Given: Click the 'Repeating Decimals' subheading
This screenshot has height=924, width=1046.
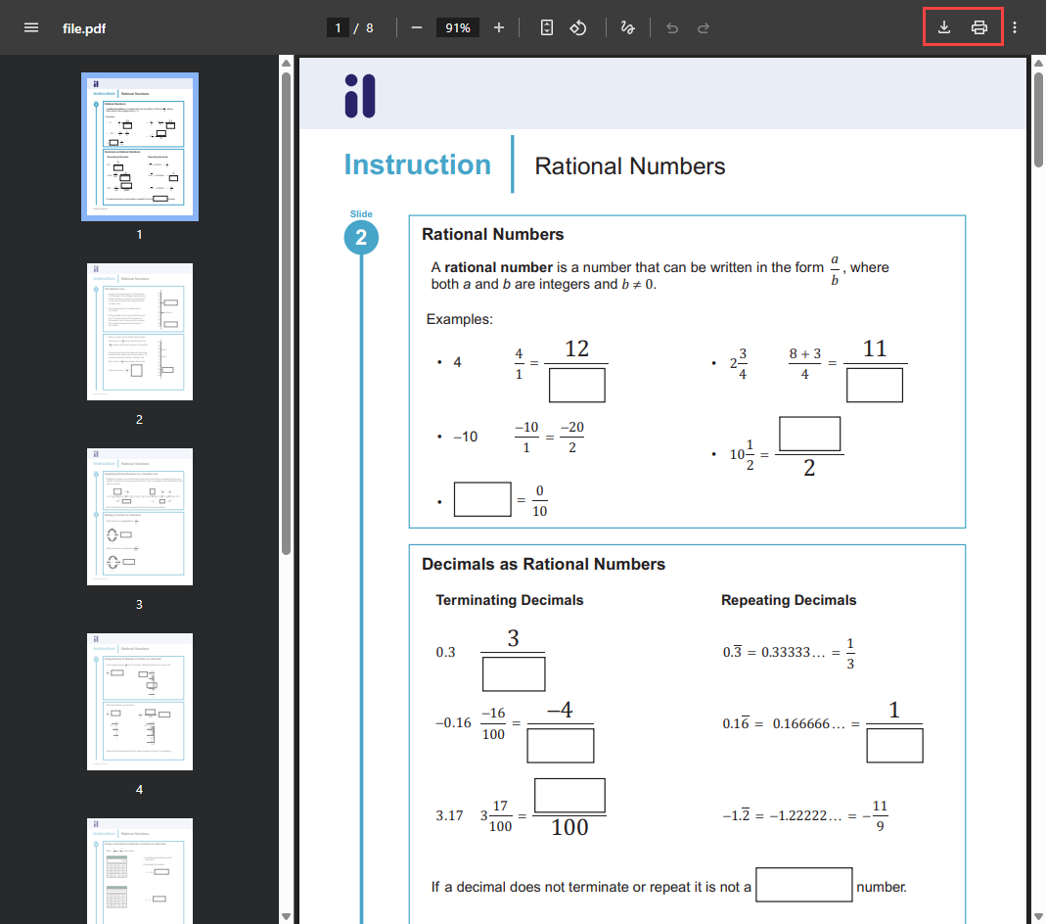Looking at the screenshot, I should pyautogui.click(x=789, y=600).
